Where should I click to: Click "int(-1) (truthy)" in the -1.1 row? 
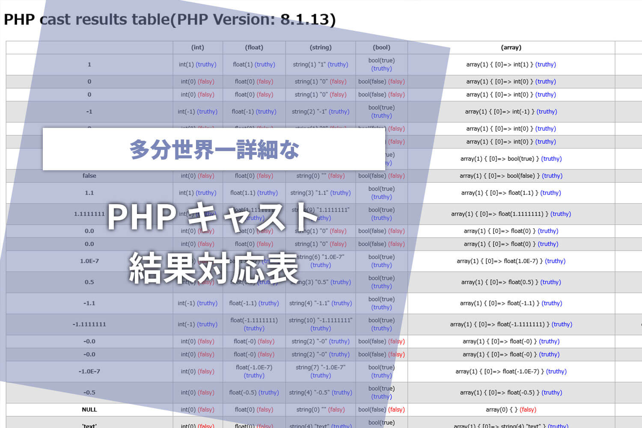point(198,303)
